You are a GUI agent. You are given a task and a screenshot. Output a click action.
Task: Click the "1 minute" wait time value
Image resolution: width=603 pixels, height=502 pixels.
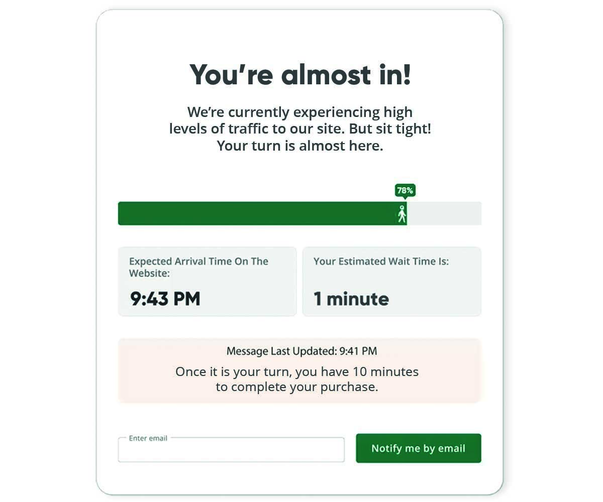(x=351, y=299)
